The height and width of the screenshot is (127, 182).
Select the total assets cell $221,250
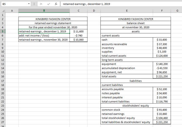point(162,76)
